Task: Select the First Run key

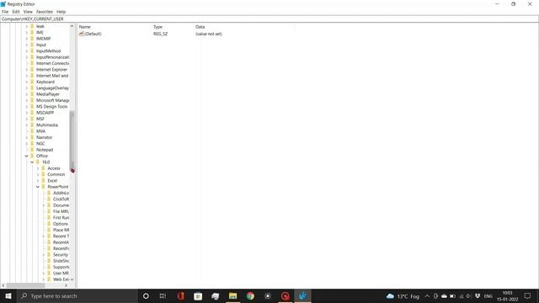Action: click(61, 218)
